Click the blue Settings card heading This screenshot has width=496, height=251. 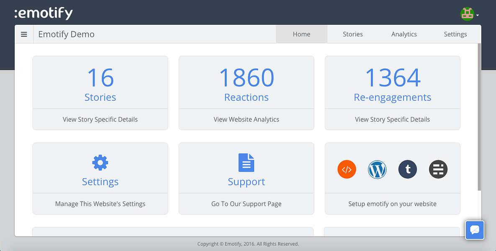[x=100, y=182]
